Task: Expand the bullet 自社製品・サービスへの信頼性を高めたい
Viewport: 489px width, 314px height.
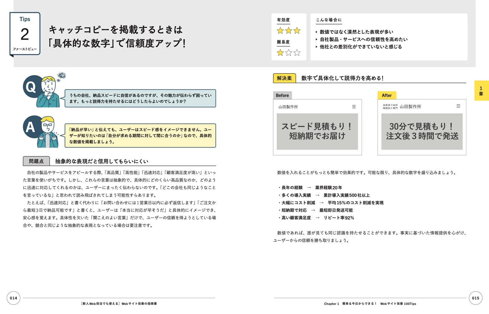Action: [364, 39]
